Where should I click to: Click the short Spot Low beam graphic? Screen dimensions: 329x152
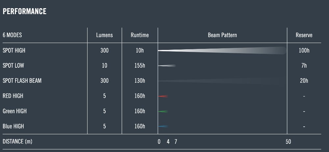tap(167, 66)
